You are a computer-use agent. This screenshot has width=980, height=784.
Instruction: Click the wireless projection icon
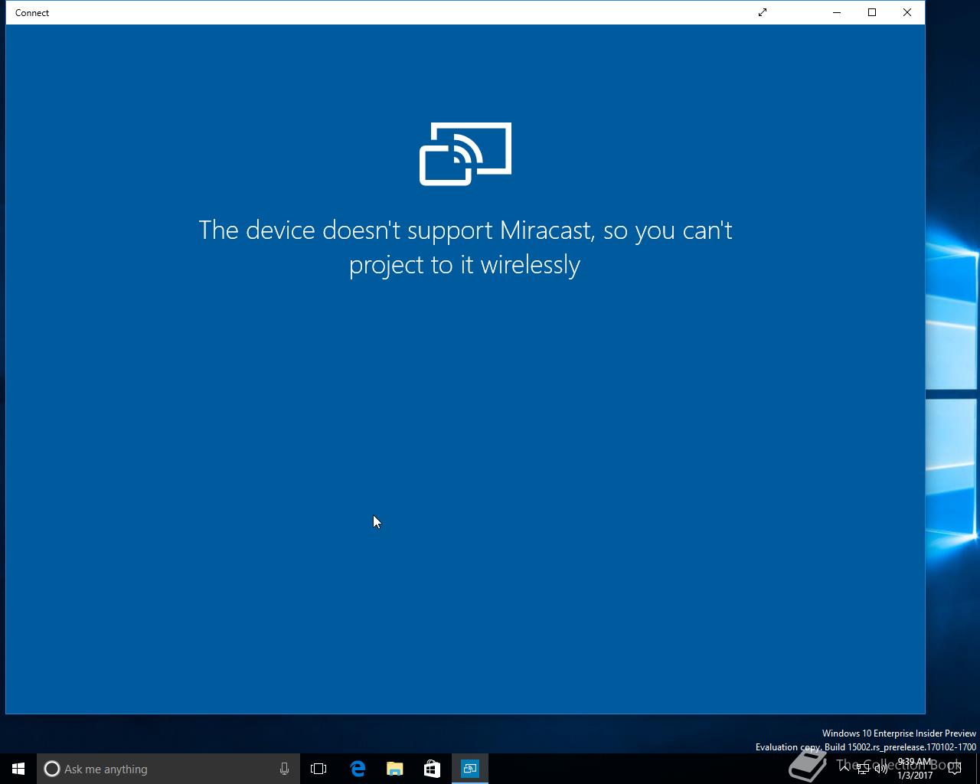[x=465, y=154]
